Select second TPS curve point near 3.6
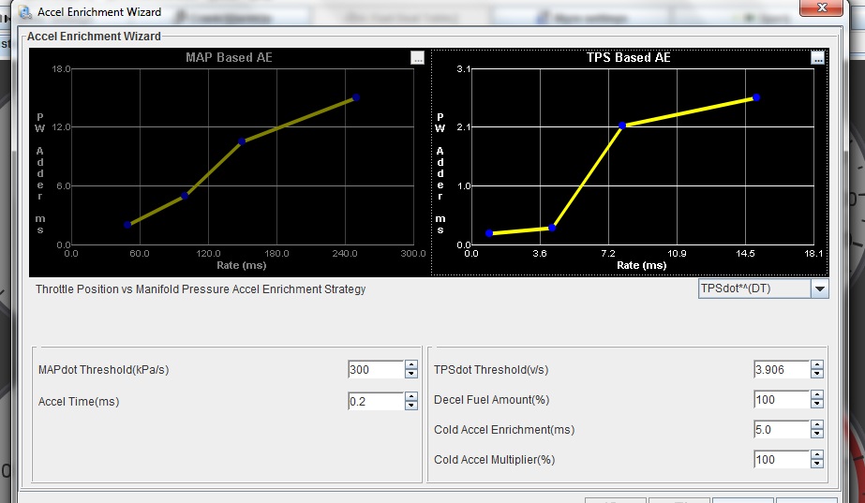 [552, 228]
